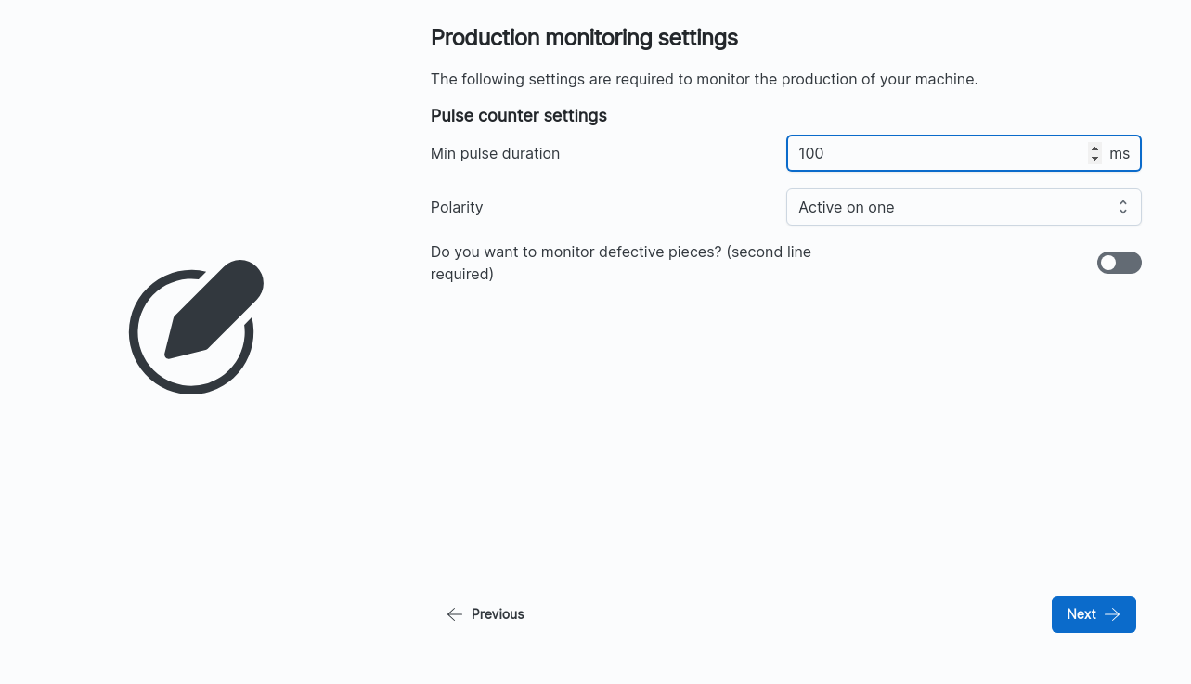
Task: Click the Production monitoring settings title
Action: pyautogui.click(x=584, y=38)
